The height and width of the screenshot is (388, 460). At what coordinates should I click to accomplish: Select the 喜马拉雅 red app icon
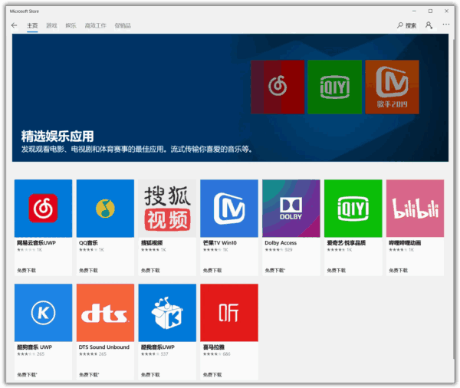tap(229, 312)
